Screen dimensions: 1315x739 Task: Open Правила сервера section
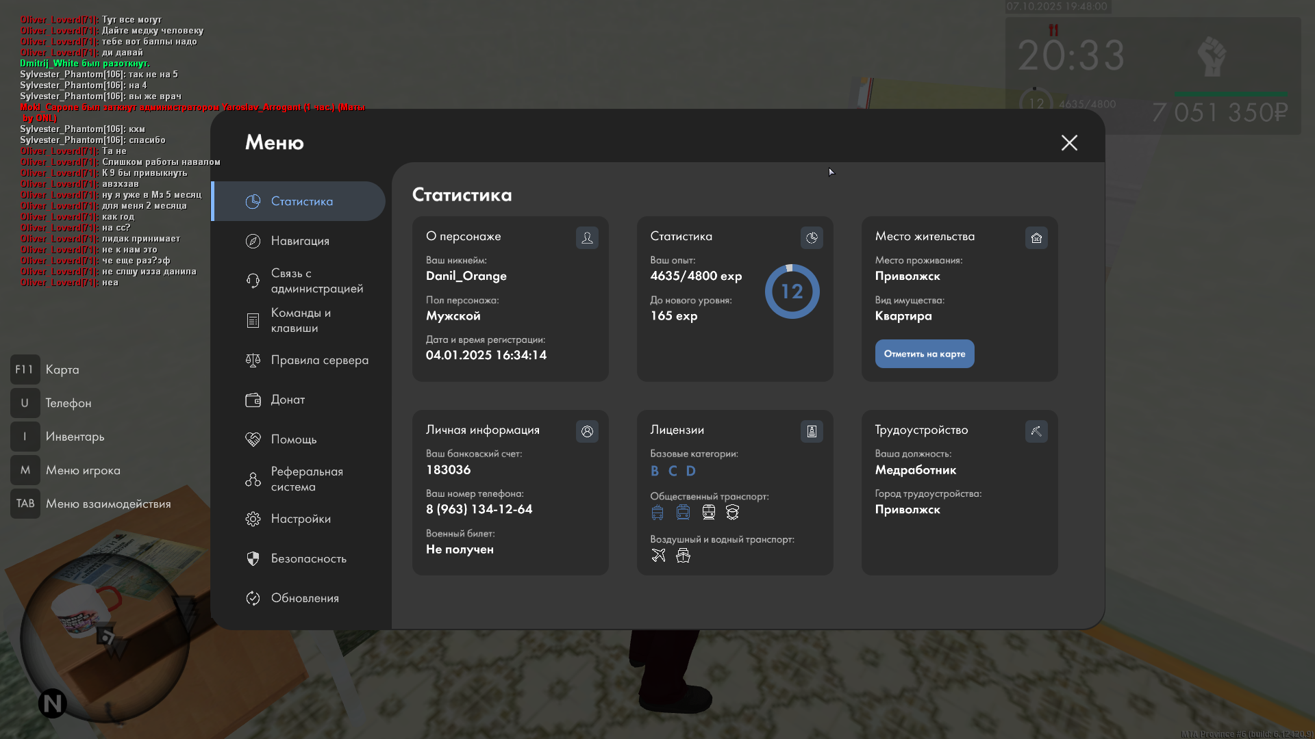(318, 360)
